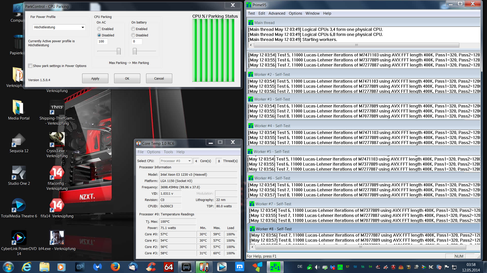Click the Apply button in ParkControl
This screenshot has width=487, height=273.
point(95,79)
